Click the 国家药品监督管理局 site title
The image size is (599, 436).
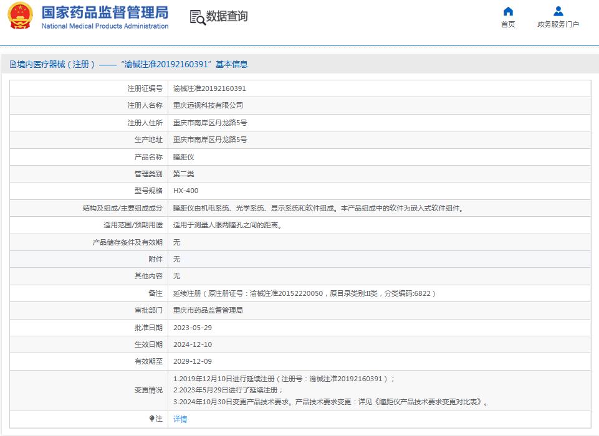click(105, 12)
